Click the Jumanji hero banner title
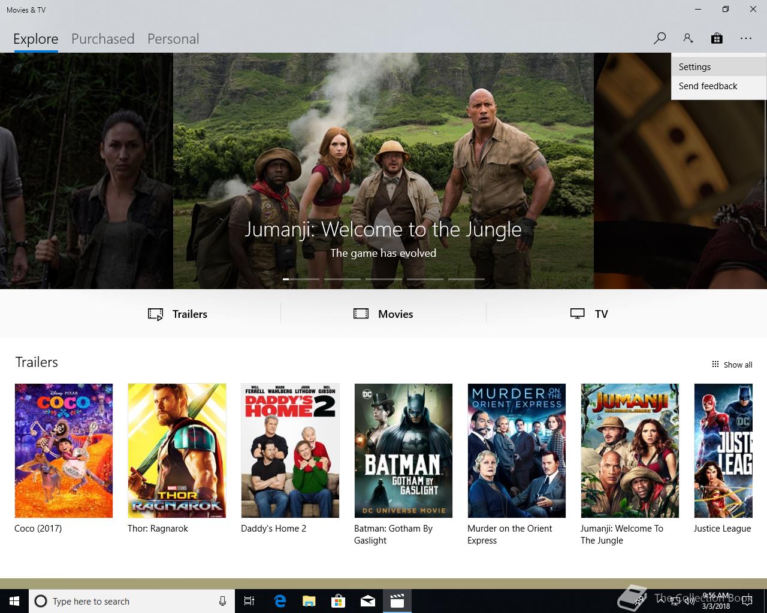The image size is (767, 613). point(383,229)
